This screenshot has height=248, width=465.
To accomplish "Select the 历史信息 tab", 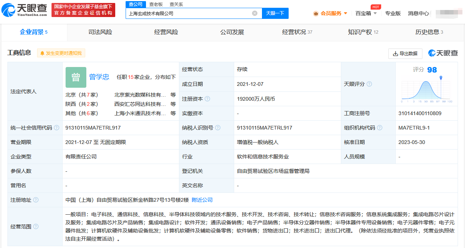I will coord(429,32).
